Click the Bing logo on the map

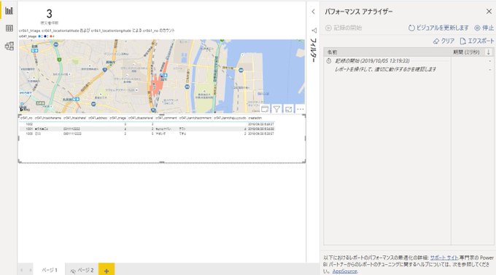coord(25,109)
